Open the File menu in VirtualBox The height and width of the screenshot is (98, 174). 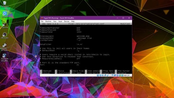coord(42,21)
